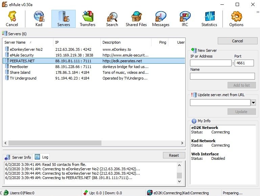260x196 pixels.
Task: Open the Kad network view
Action: tap(39, 18)
